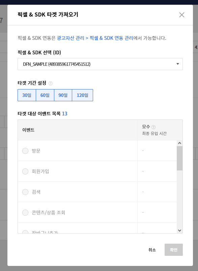Select the 90일 target period

[x=63, y=95]
